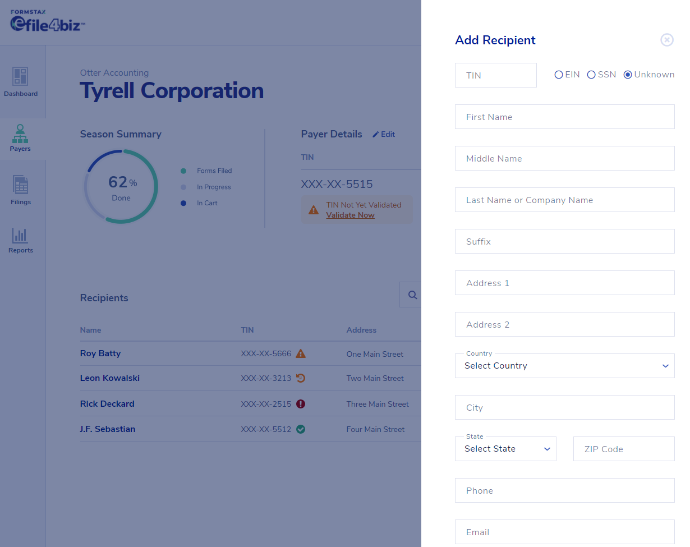Close the Add Recipient panel
The height and width of the screenshot is (547, 690).
click(x=666, y=40)
